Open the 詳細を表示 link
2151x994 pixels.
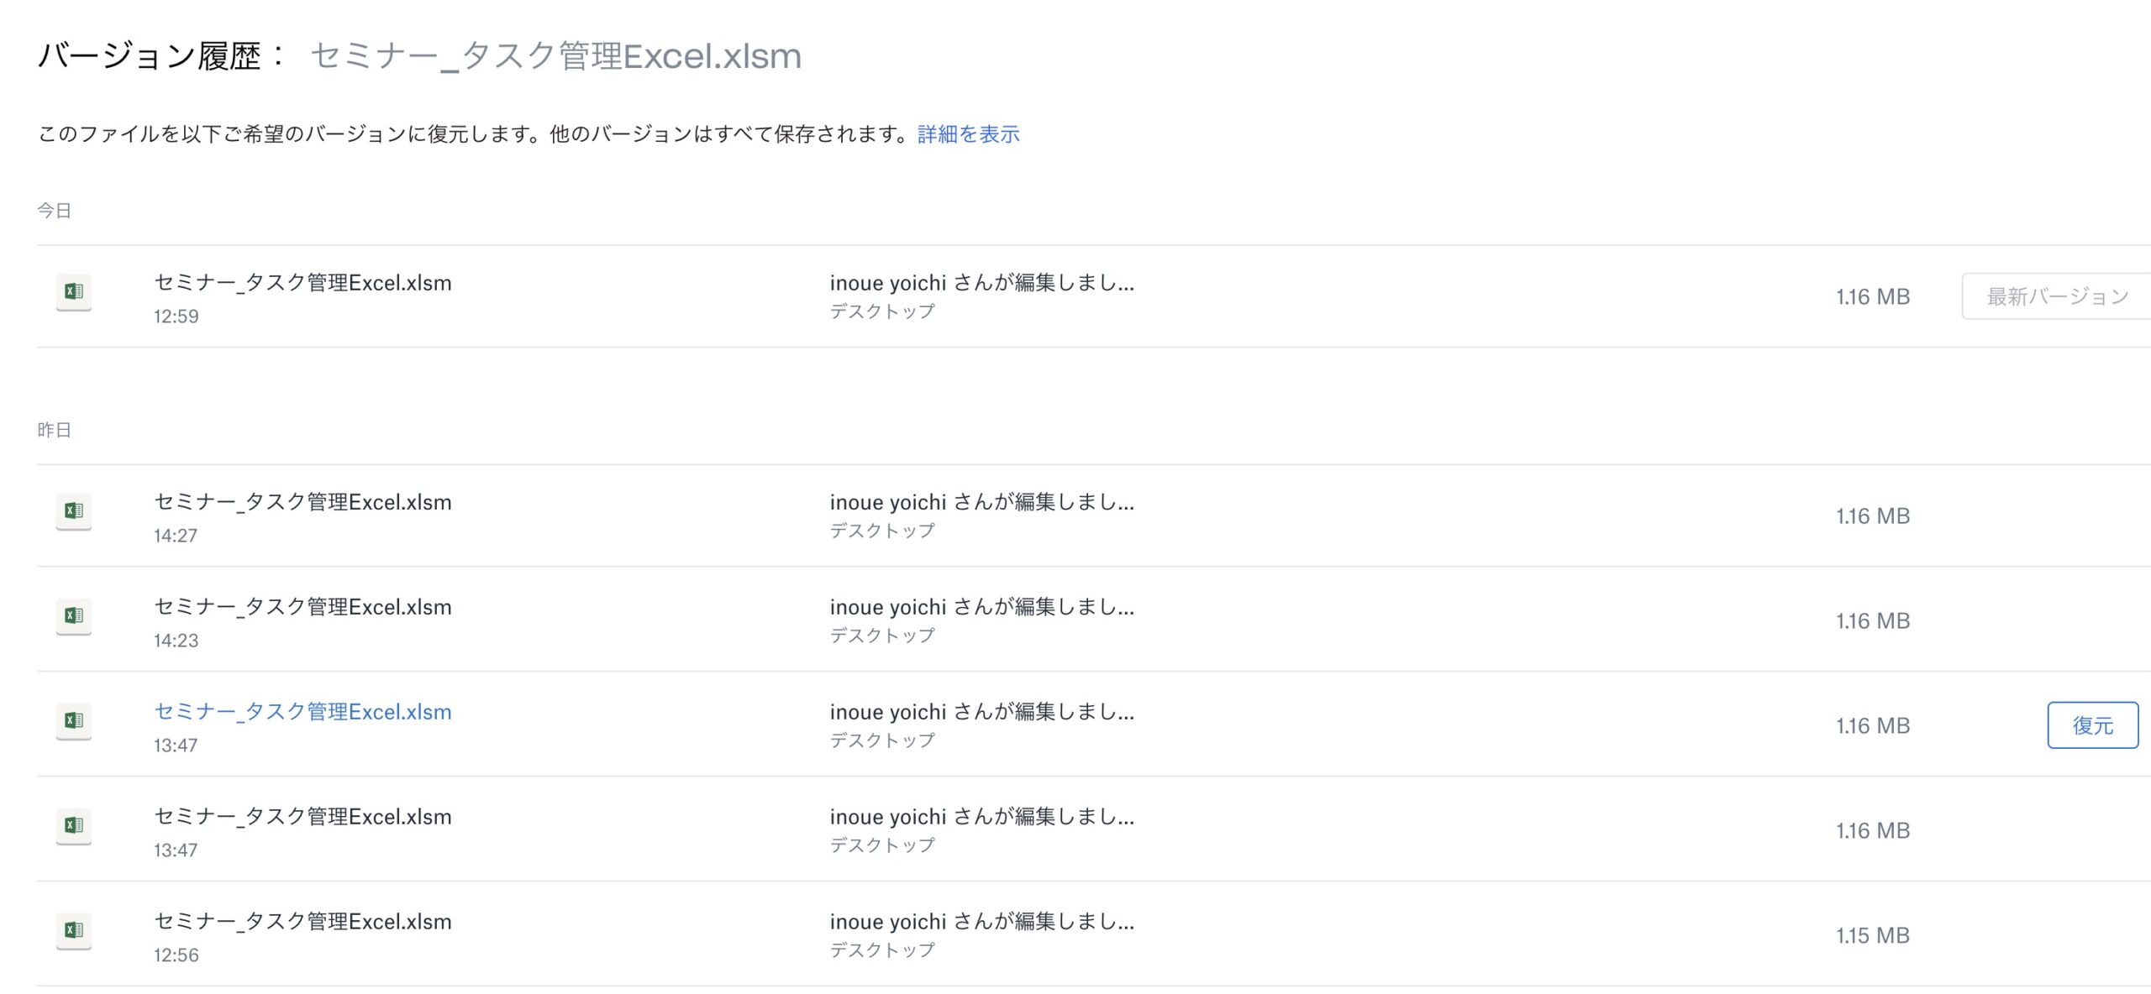(x=968, y=134)
